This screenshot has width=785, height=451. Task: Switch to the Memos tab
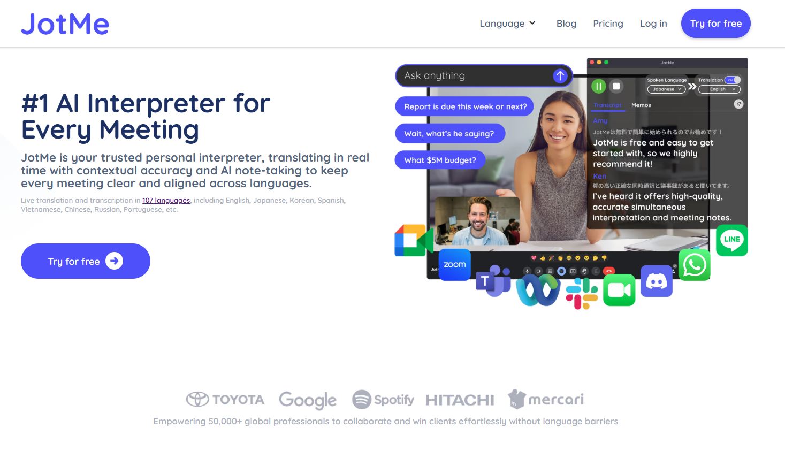(641, 105)
